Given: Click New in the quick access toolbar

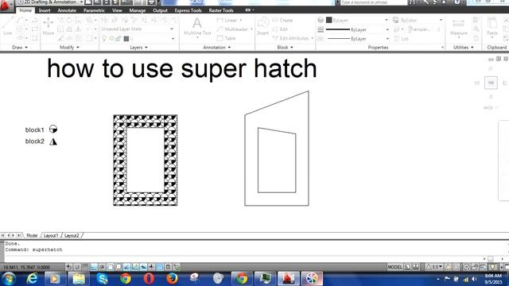Looking at the screenshot, I should (88, 2).
